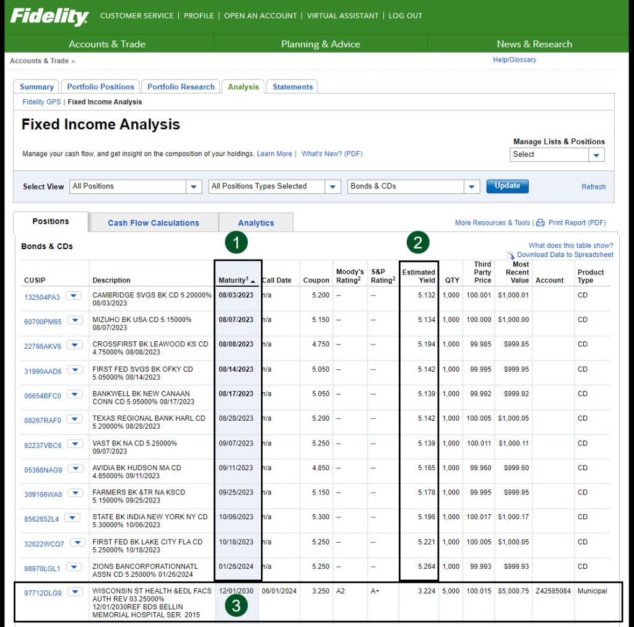
Task: Open action menu arrow for CUSIP 132504PA3
Action: tap(74, 296)
